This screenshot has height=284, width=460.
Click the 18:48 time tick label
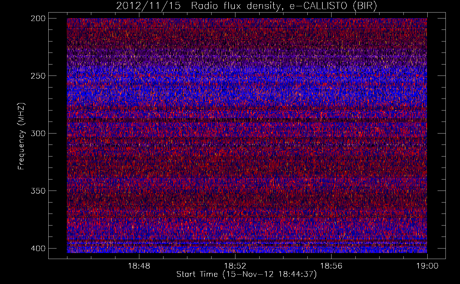pyautogui.click(x=139, y=266)
